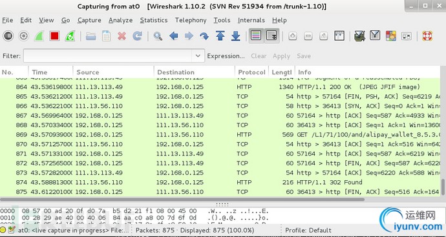Sort by Info column header
This screenshot has height=237, width=446.
click(368, 72)
